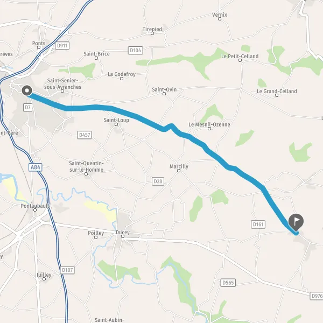Select the Saint-Quentin-sur-le-Homme marker
The image size is (323, 323).
point(86,174)
